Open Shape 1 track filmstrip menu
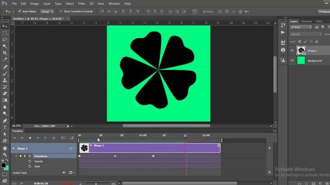 point(72,149)
